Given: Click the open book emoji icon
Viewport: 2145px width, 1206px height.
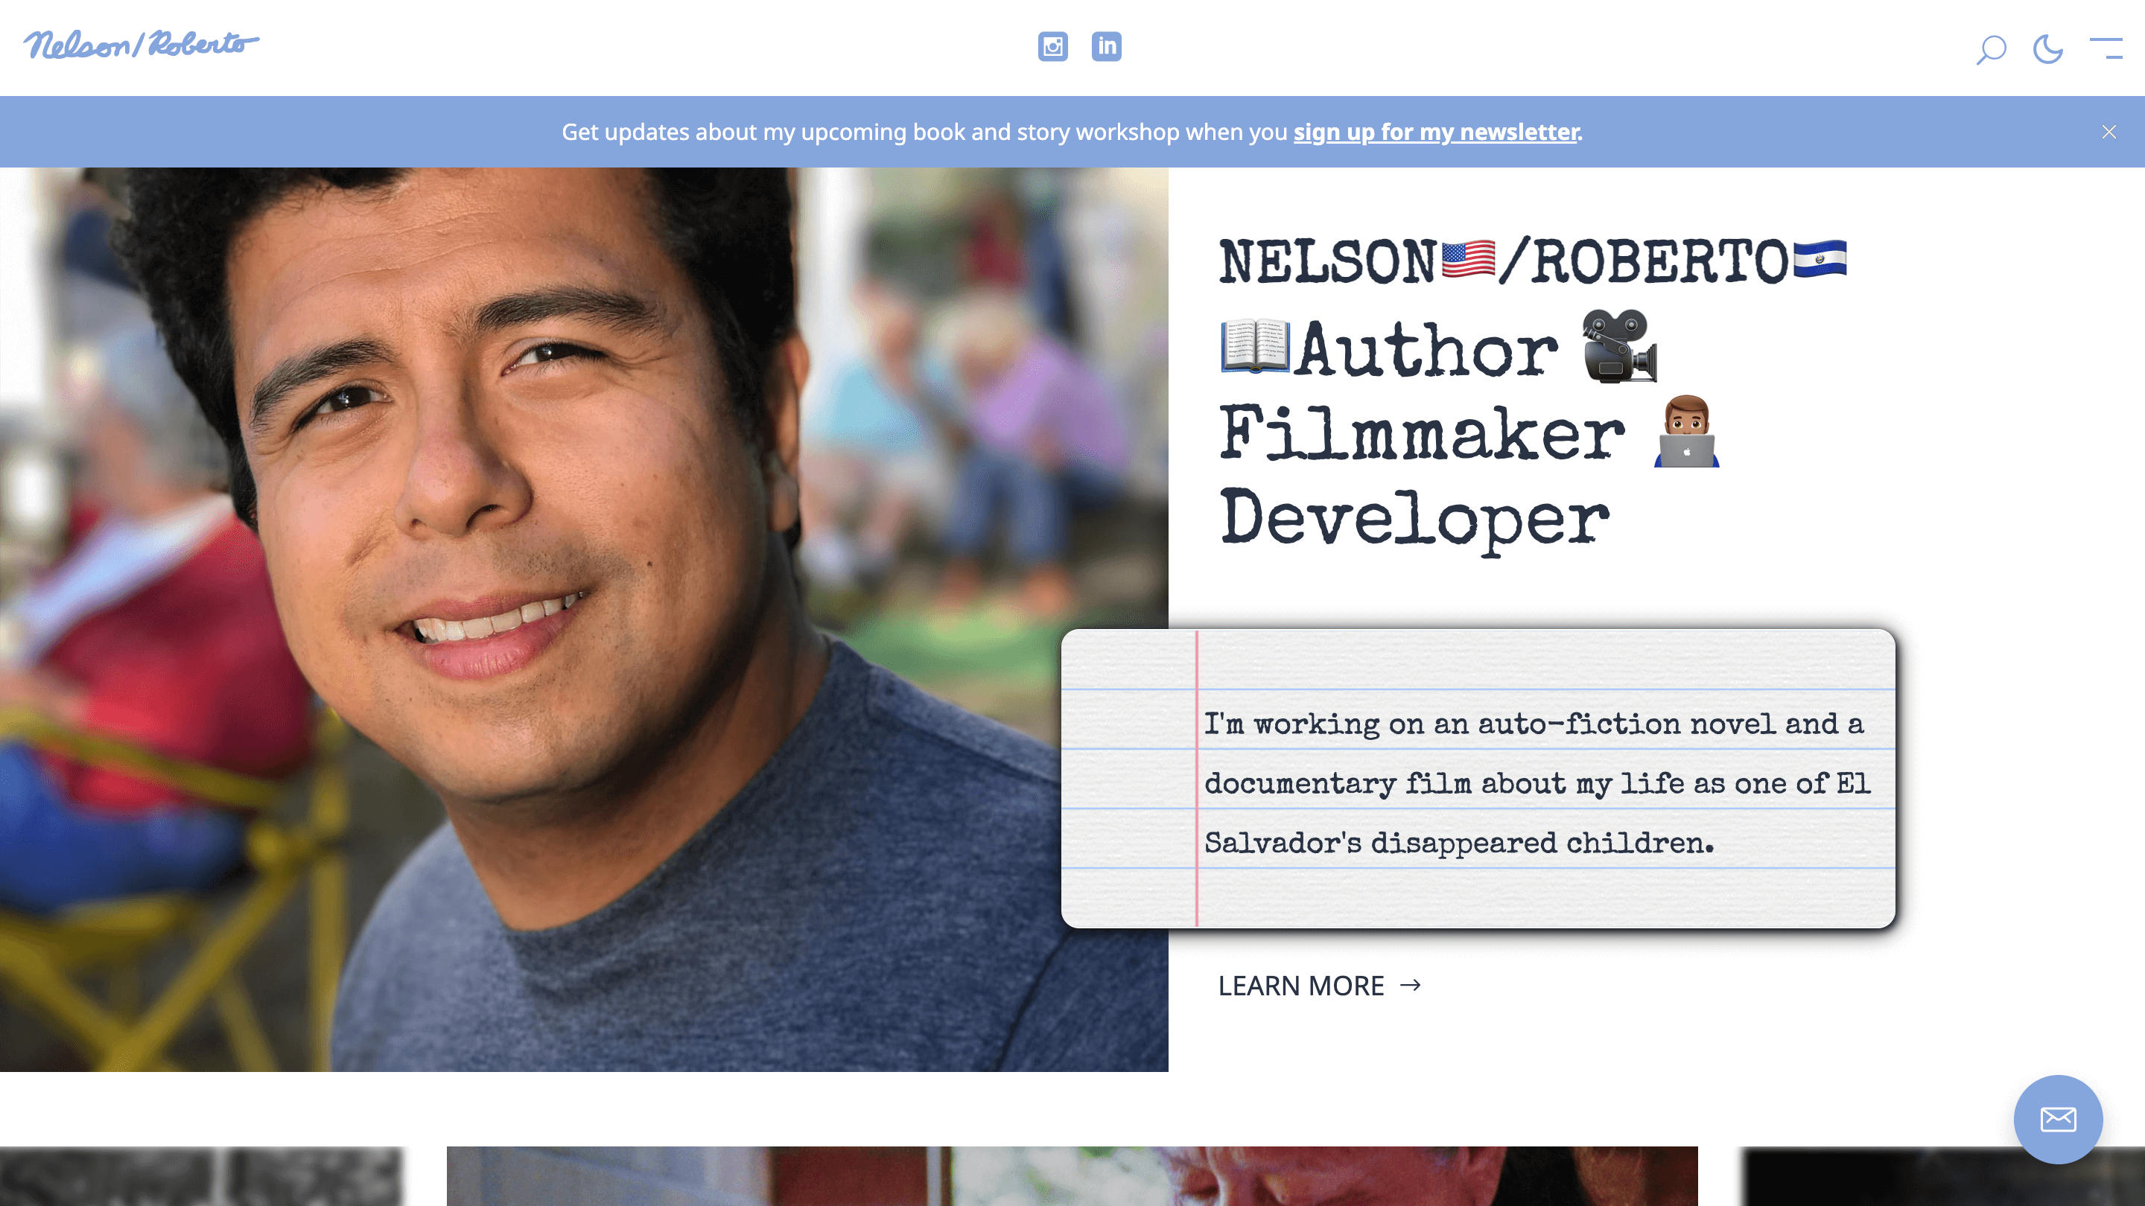Looking at the screenshot, I should [1255, 346].
